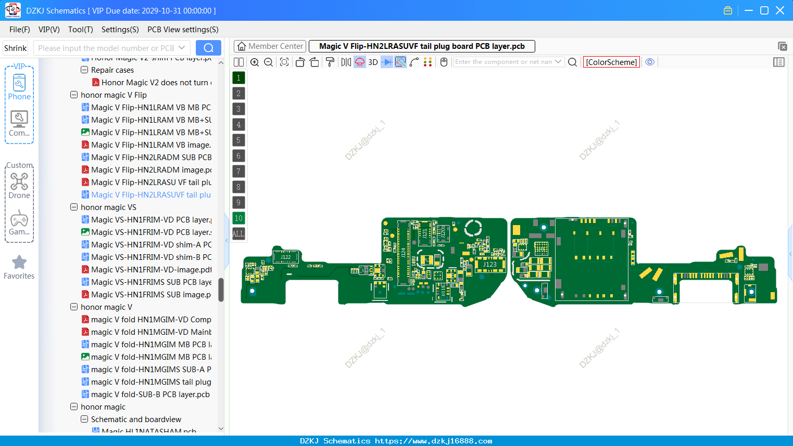Open Magic V Flip-HN1LRAM VB image PDF

pyautogui.click(x=147, y=145)
